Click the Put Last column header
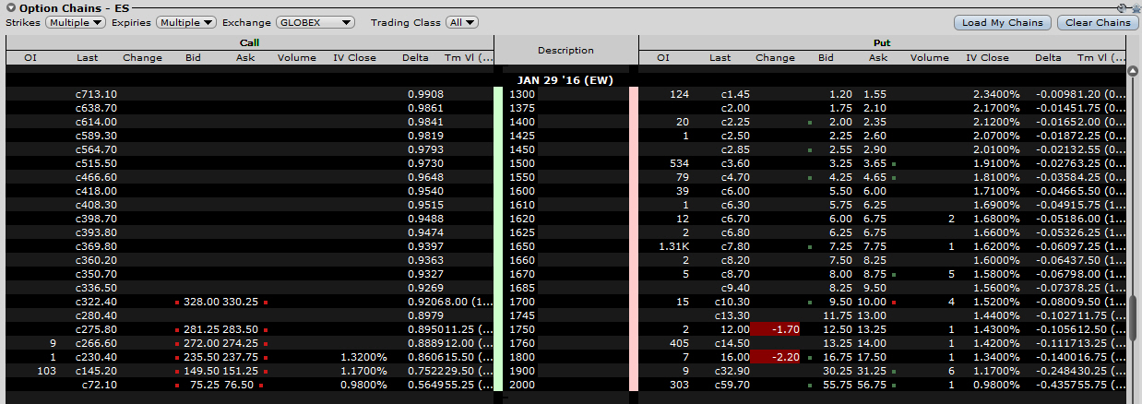Image resolution: width=1142 pixels, height=404 pixels. click(x=720, y=57)
